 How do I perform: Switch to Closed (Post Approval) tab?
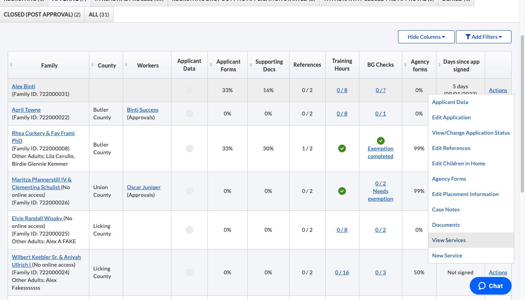tap(42, 15)
